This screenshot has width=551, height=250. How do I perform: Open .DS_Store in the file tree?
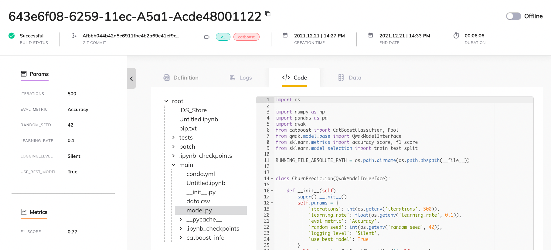tap(193, 110)
